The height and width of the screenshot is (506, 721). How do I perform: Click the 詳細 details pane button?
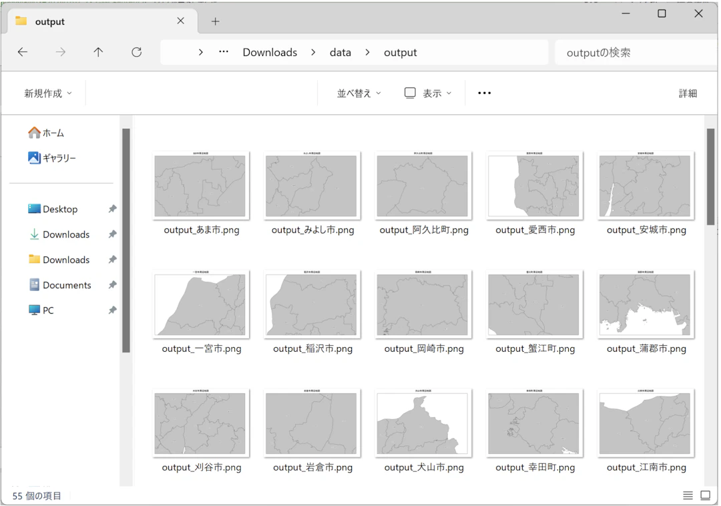(688, 93)
